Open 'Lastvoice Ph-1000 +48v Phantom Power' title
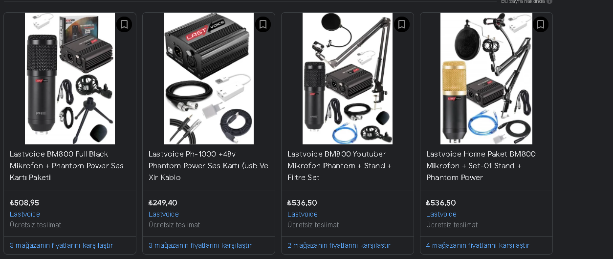 (x=208, y=166)
